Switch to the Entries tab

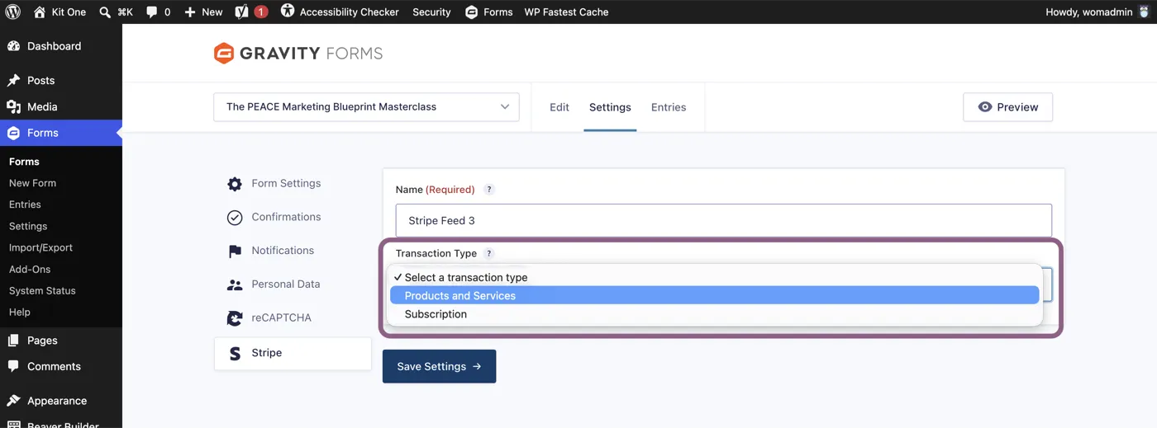coord(669,107)
